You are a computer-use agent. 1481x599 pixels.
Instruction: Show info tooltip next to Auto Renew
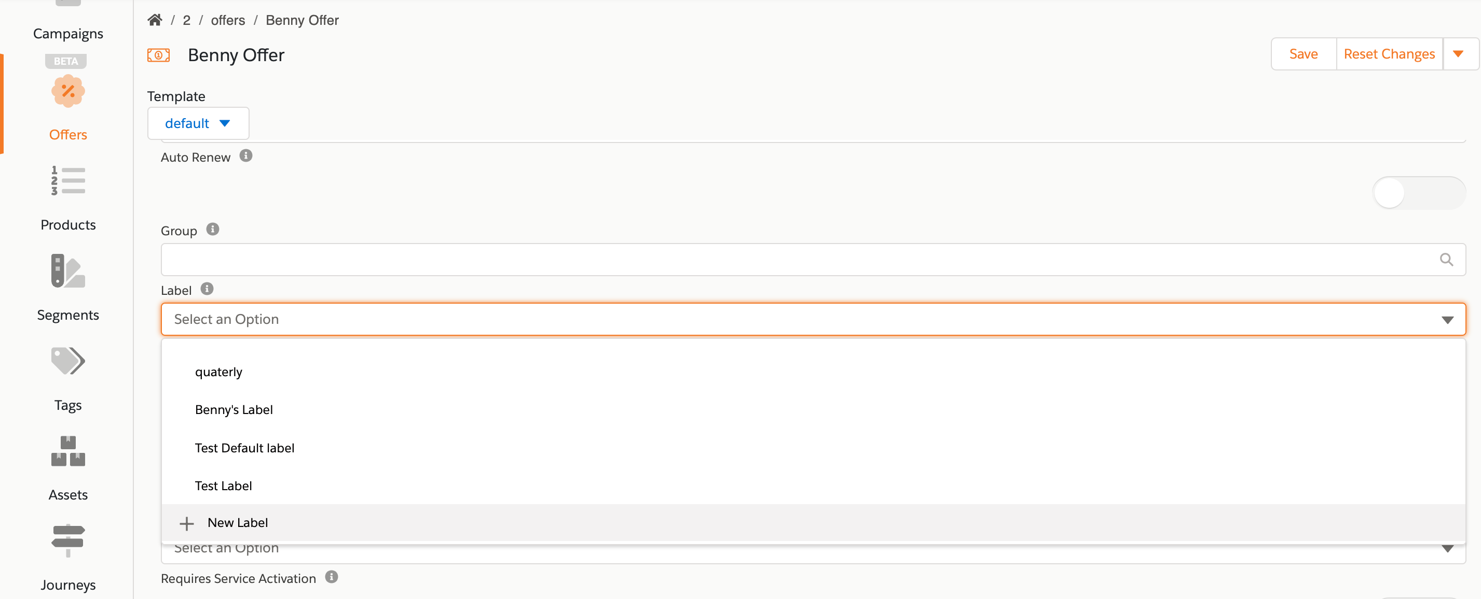(246, 155)
